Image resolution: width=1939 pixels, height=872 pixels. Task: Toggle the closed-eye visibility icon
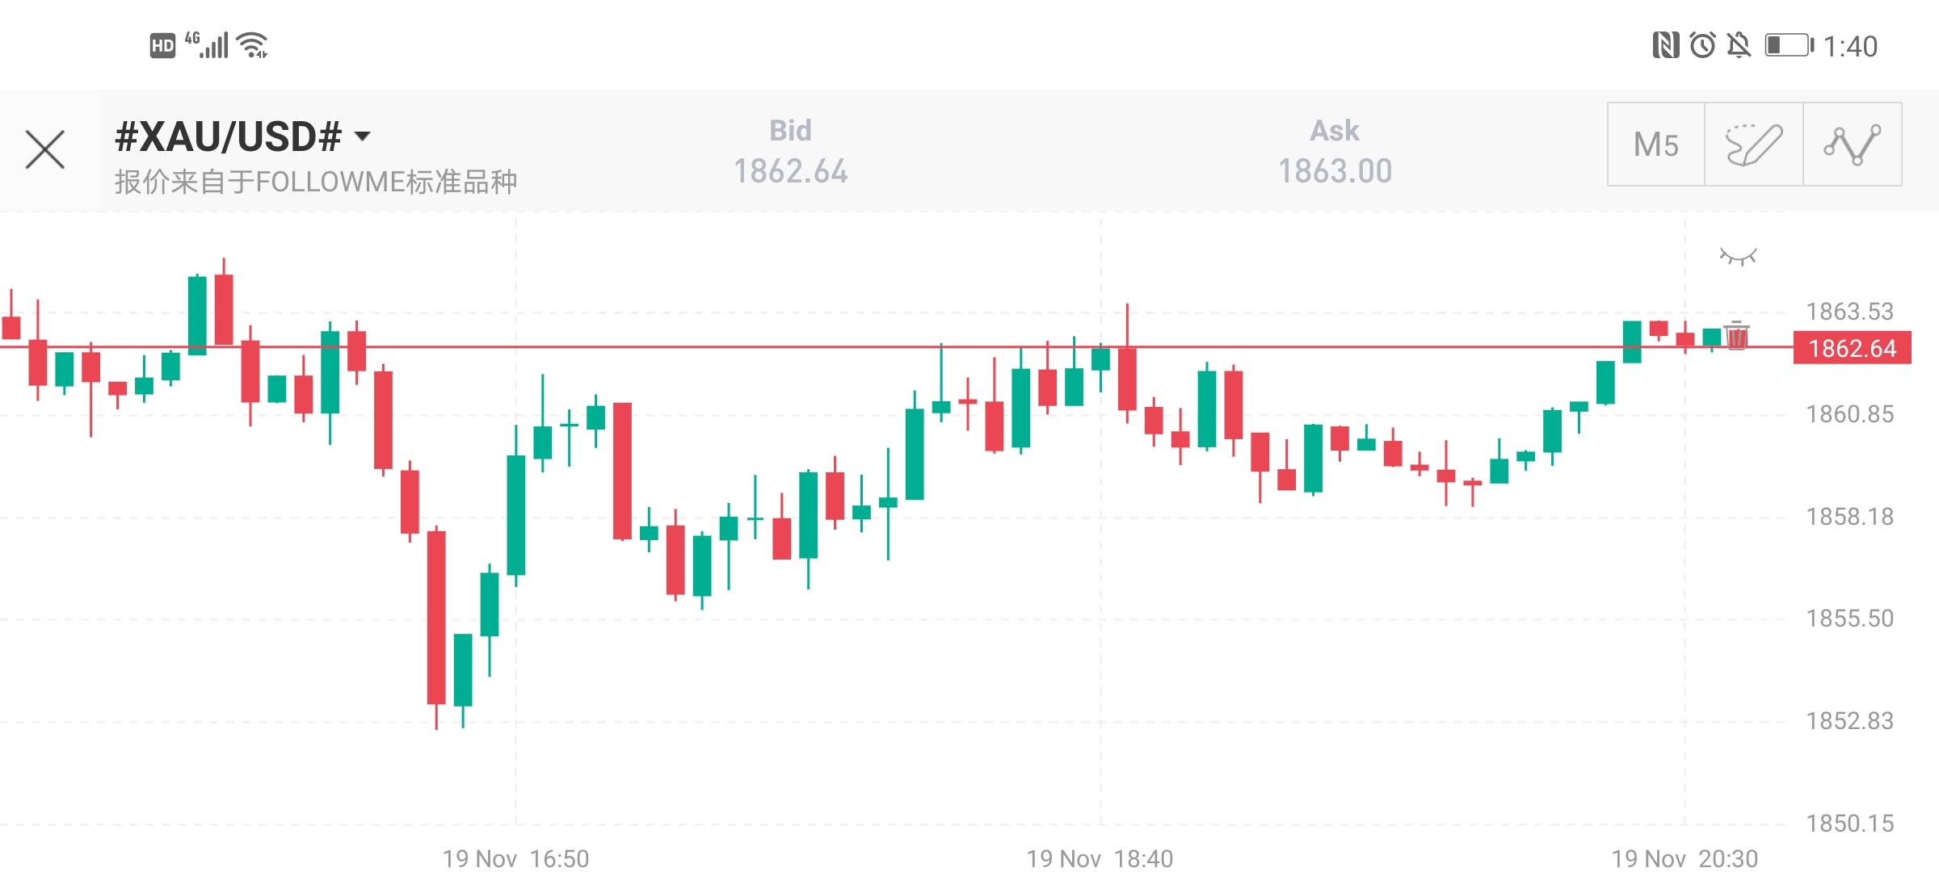click(x=1738, y=257)
